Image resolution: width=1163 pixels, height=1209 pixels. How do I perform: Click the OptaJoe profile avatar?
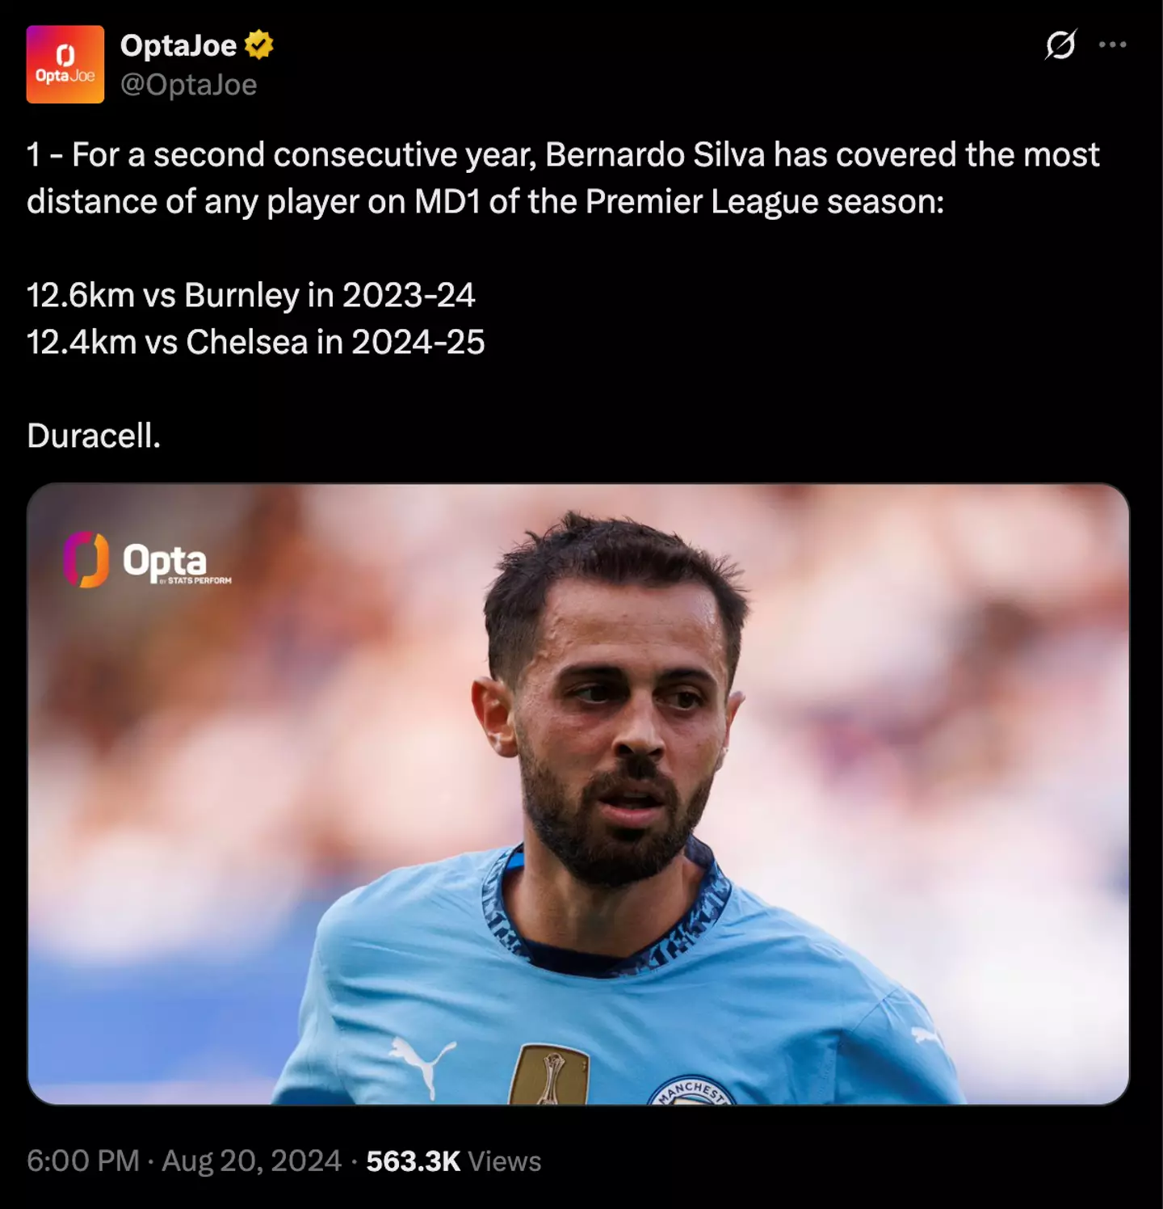pyautogui.click(x=65, y=65)
